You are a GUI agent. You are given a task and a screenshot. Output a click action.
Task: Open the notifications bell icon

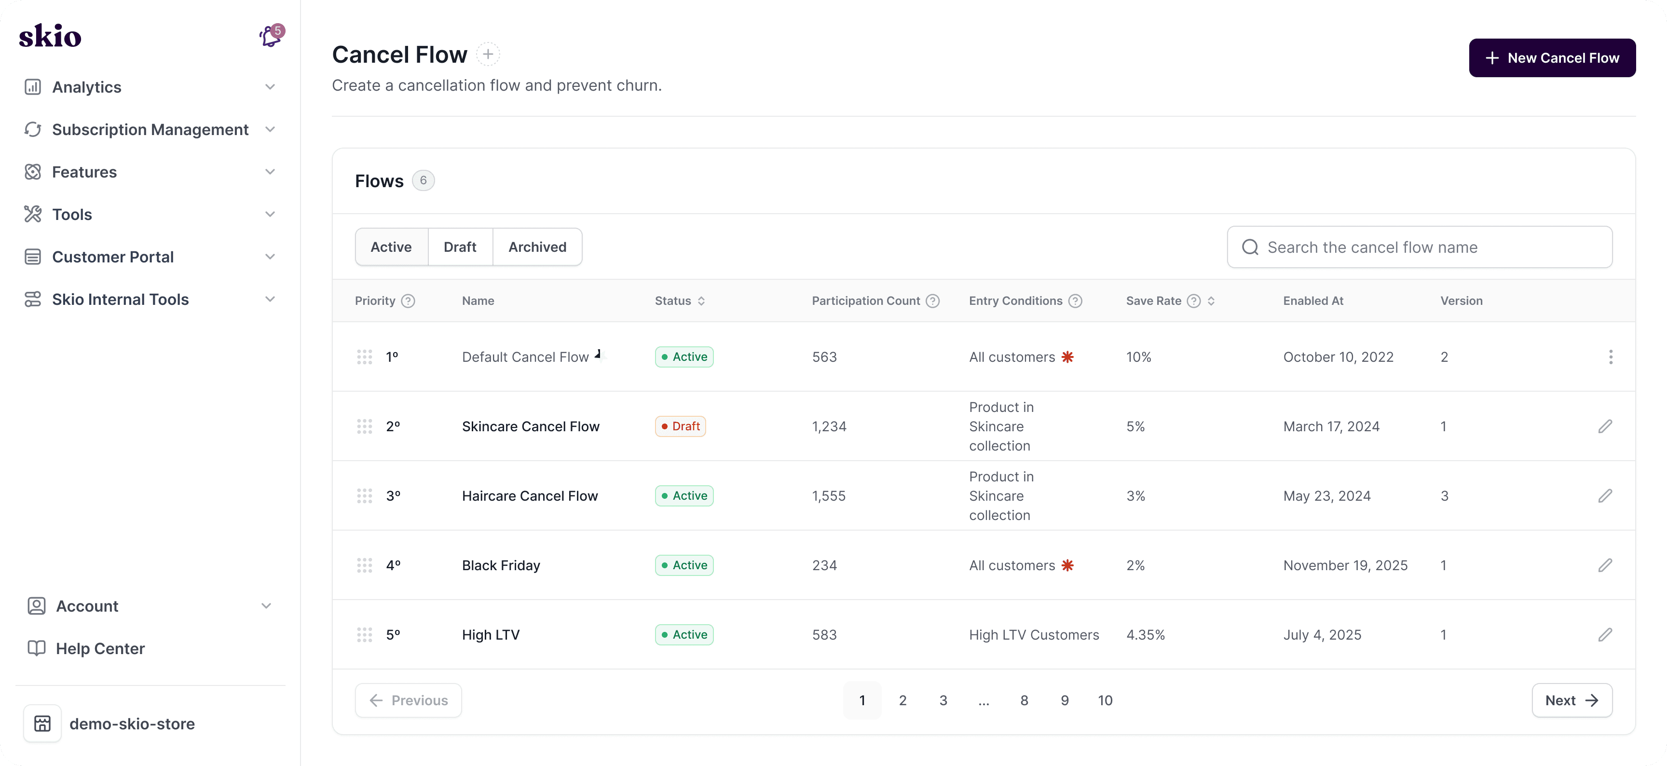pos(271,36)
